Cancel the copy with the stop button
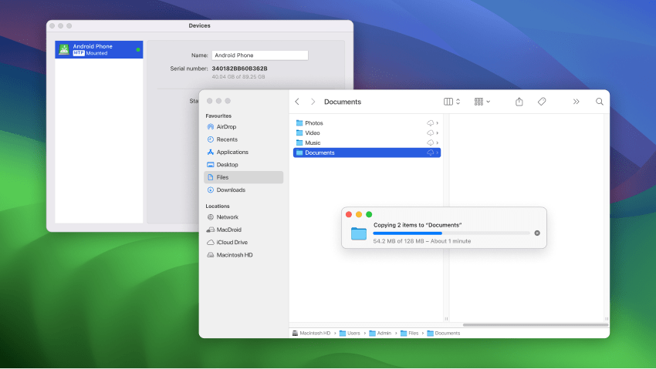The height and width of the screenshot is (369, 656). click(537, 233)
